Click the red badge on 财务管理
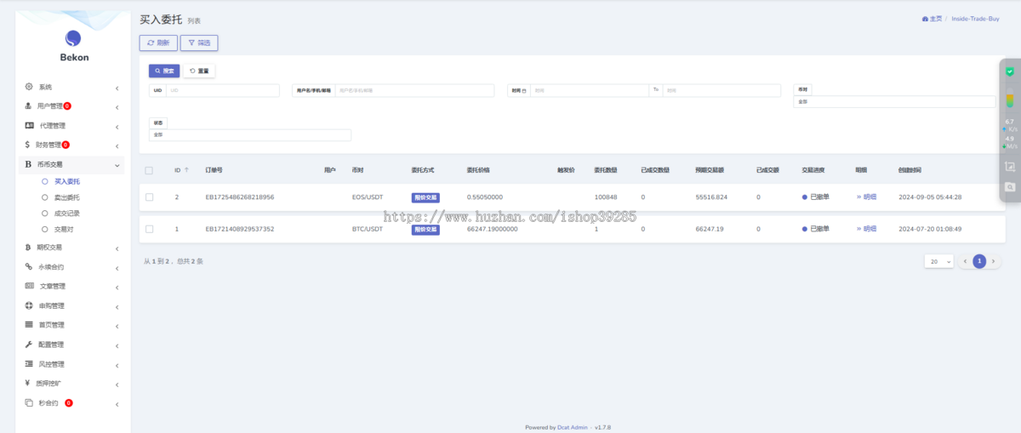 66,145
